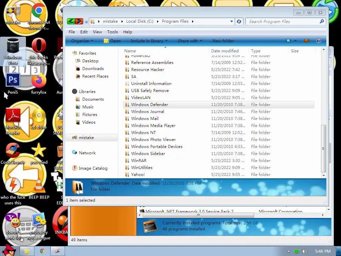
Task: Select 'Image Catalog' in navigation pane
Action: tap(90, 168)
